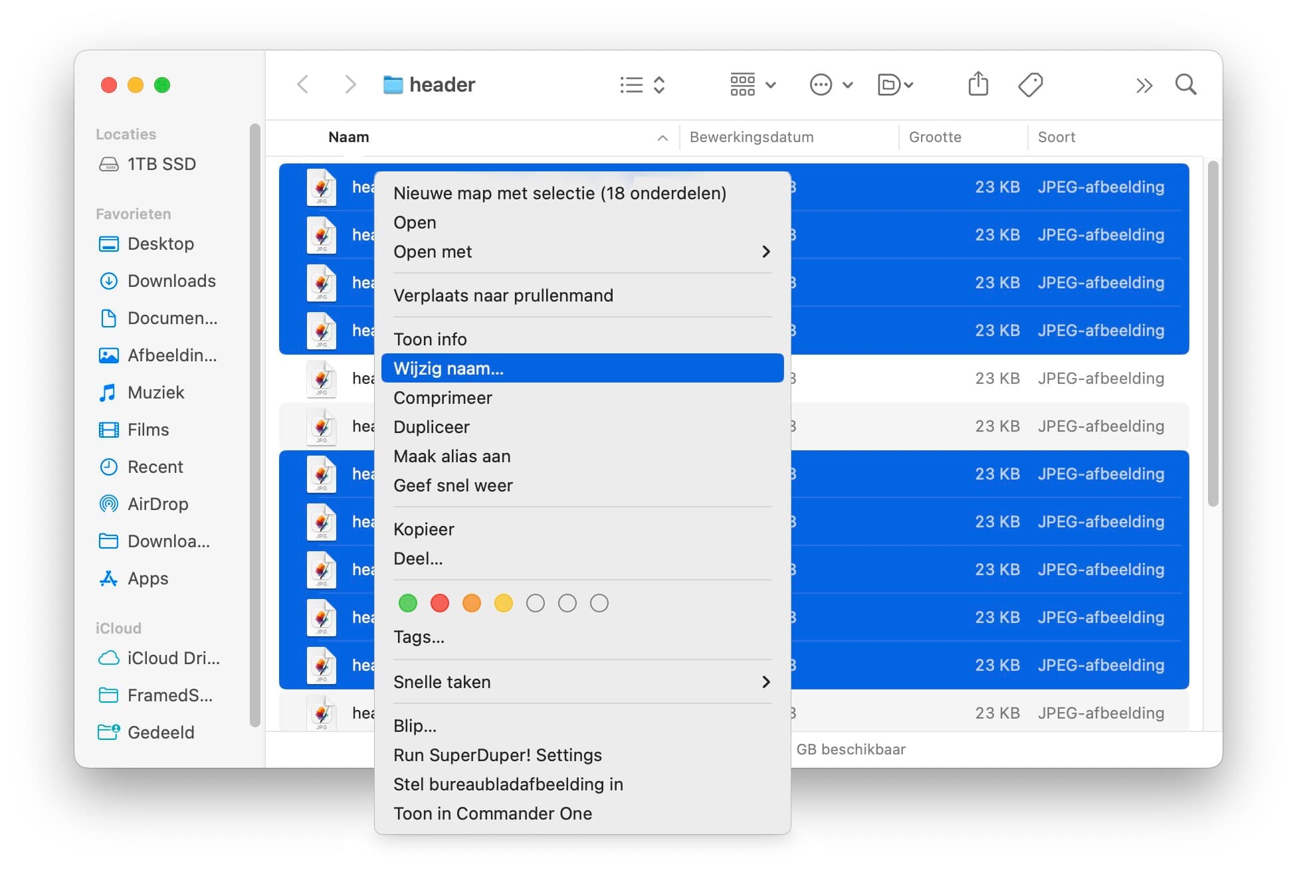Choose Nieuwe map met selectie

(583, 193)
